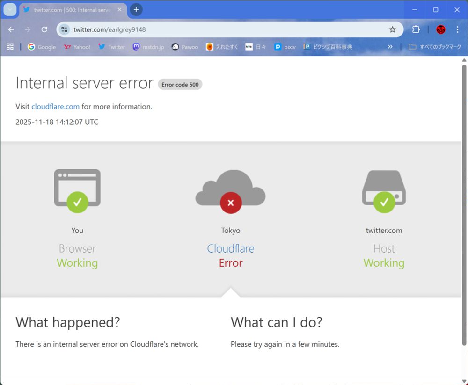Image resolution: width=468 pixels, height=385 pixels.
Task: Click the forward navigation arrow
Action: 28,29
